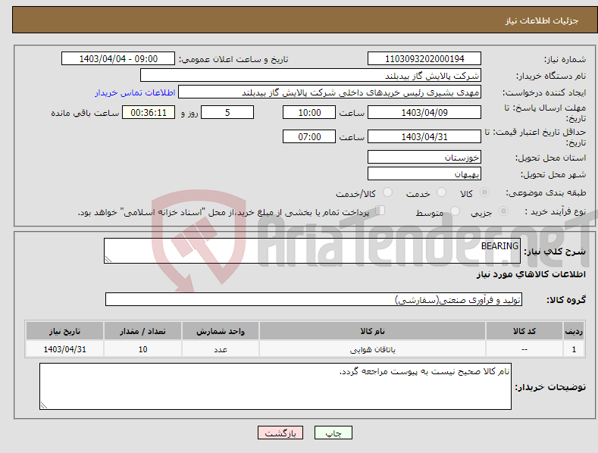Click the item code cell showing --
The height and width of the screenshot is (453, 598).
(524, 349)
